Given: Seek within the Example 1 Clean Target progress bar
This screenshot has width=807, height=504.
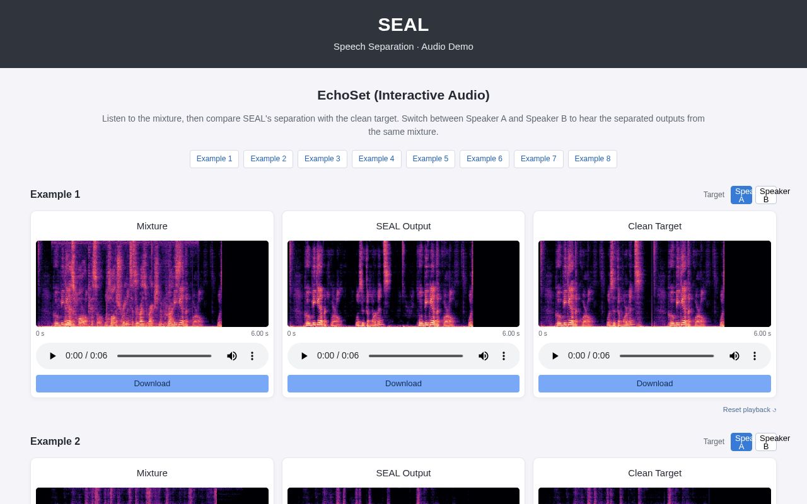Looking at the screenshot, I should point(667,356).
